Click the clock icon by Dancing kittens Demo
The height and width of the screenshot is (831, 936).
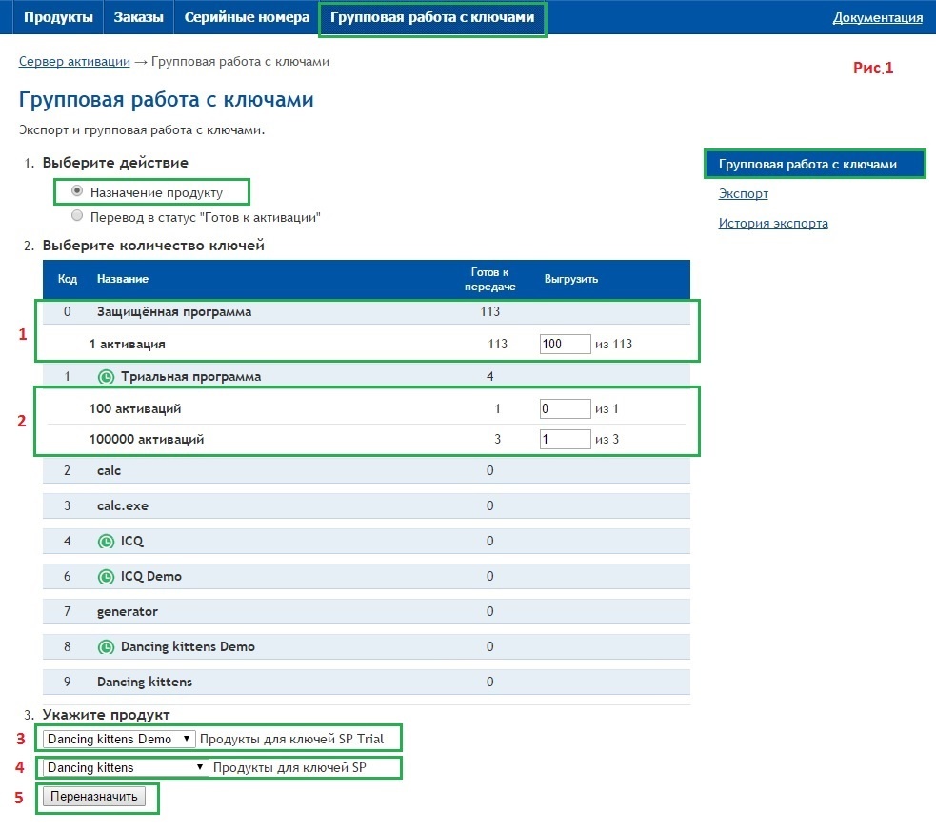107,646
